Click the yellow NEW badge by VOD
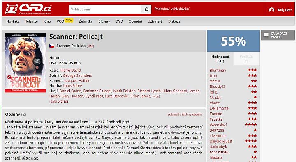This screenshot has width=296, height=162. (x=69, y=20)
